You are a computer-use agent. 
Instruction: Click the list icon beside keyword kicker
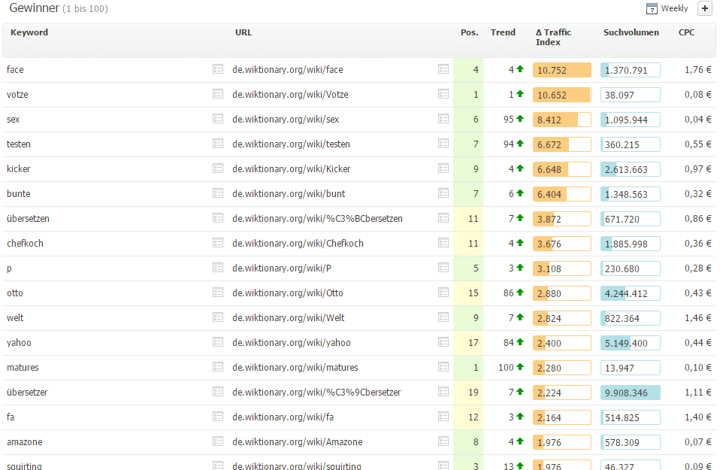pos(218,168)
